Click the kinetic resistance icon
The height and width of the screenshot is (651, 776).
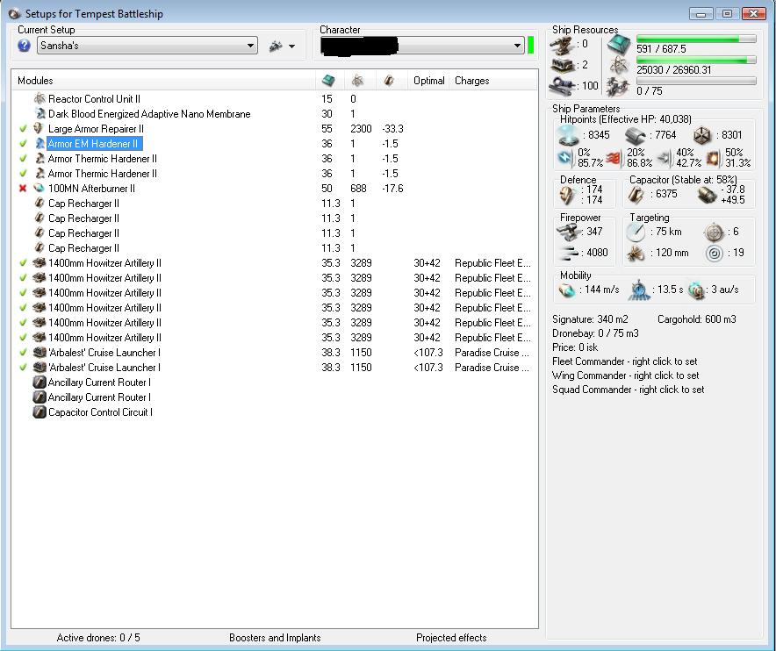[x=665, y=158]
